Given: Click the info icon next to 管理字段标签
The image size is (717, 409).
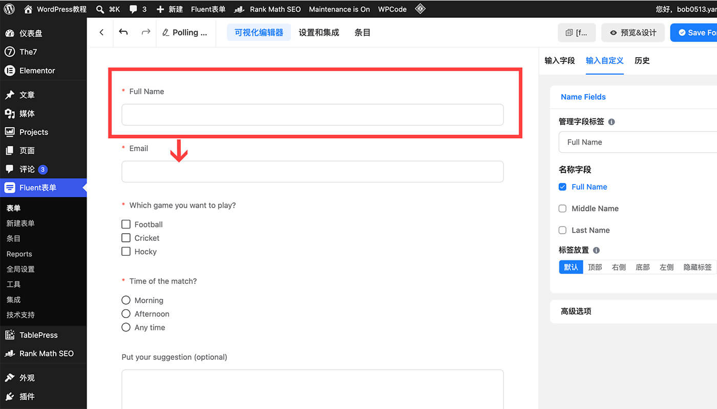Looking at the screenshot, I should click(611, 122).
